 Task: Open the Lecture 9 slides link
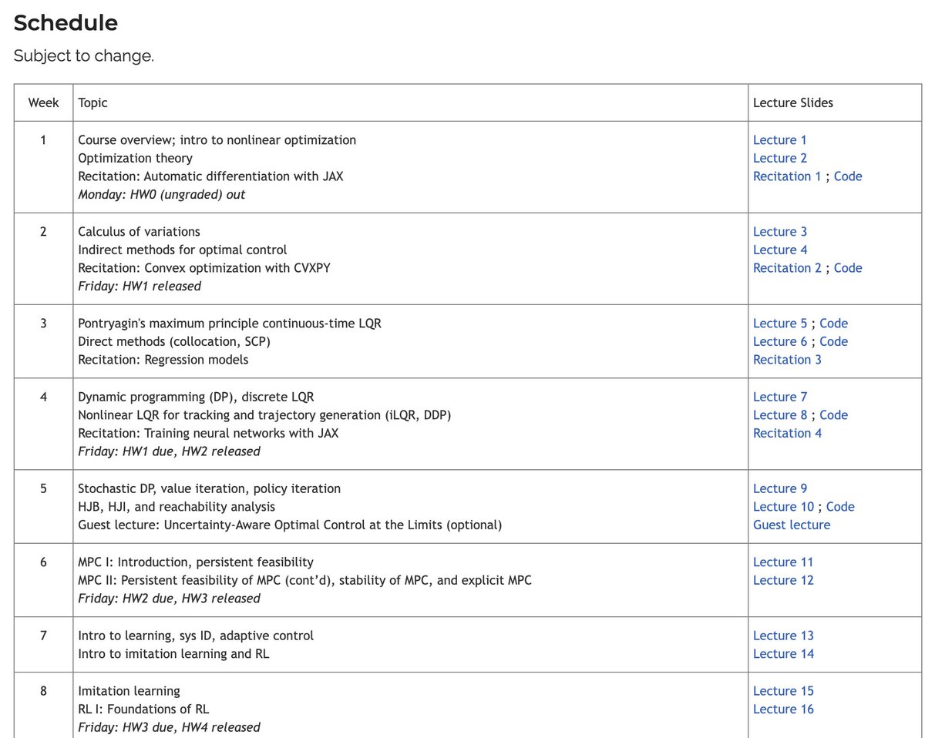click(x=780, y=488)
